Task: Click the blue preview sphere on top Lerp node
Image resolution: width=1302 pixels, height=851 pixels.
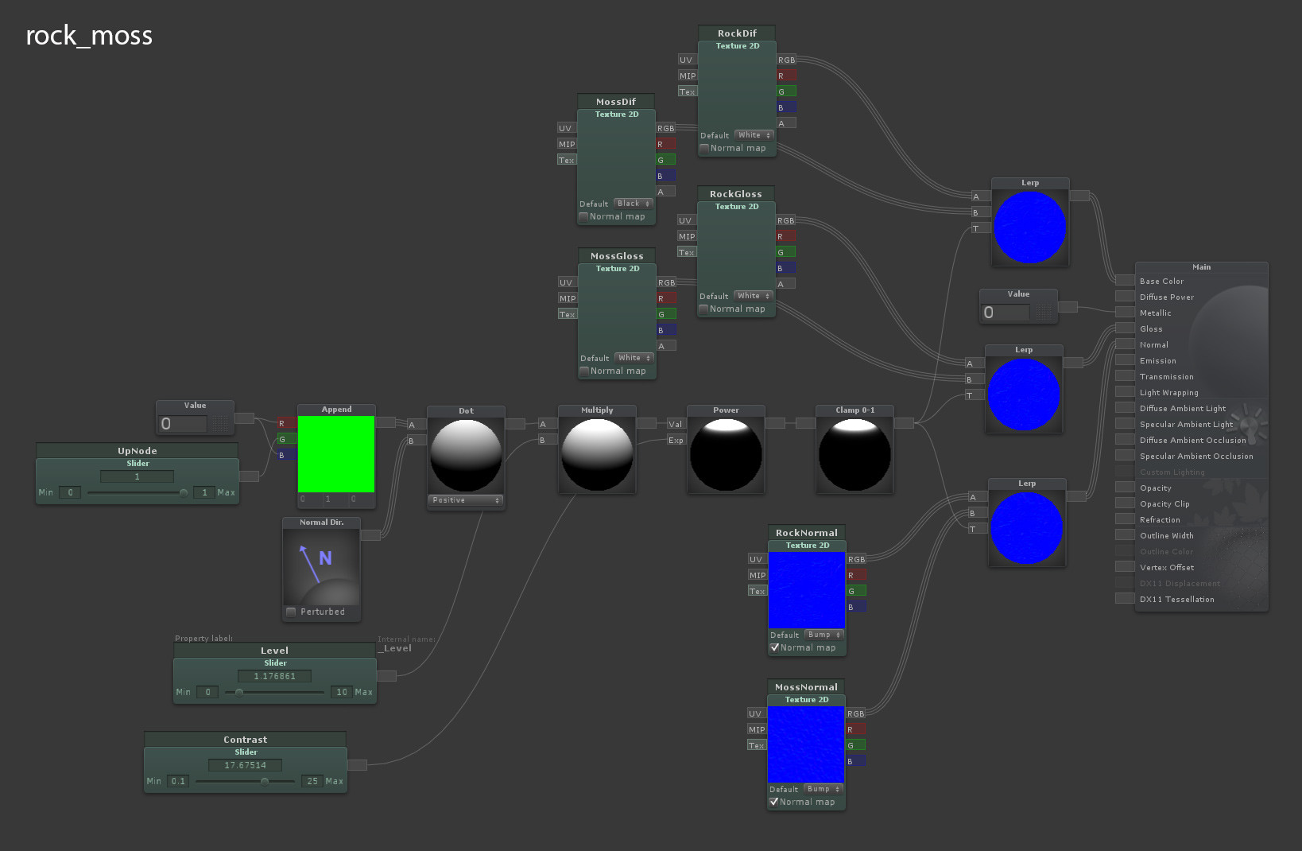Action: pos(1029,226)
